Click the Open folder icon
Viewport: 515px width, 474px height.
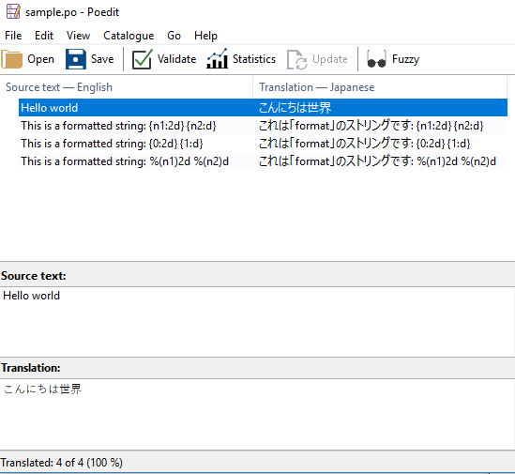[x=12, y=59]
